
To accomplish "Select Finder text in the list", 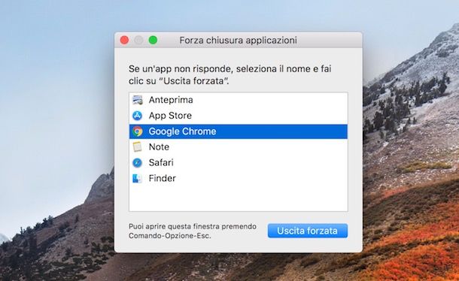I will pos(163,178).
